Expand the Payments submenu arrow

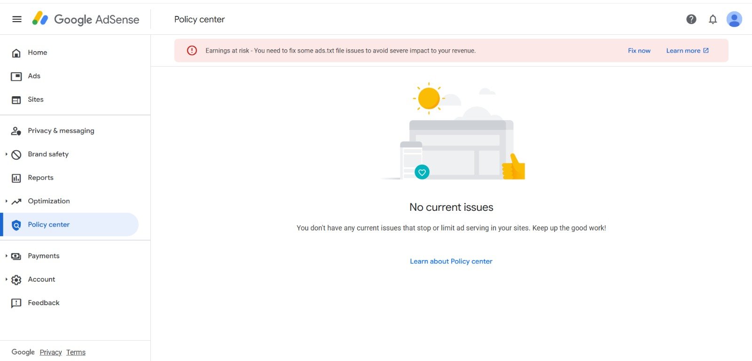[6, 256]
